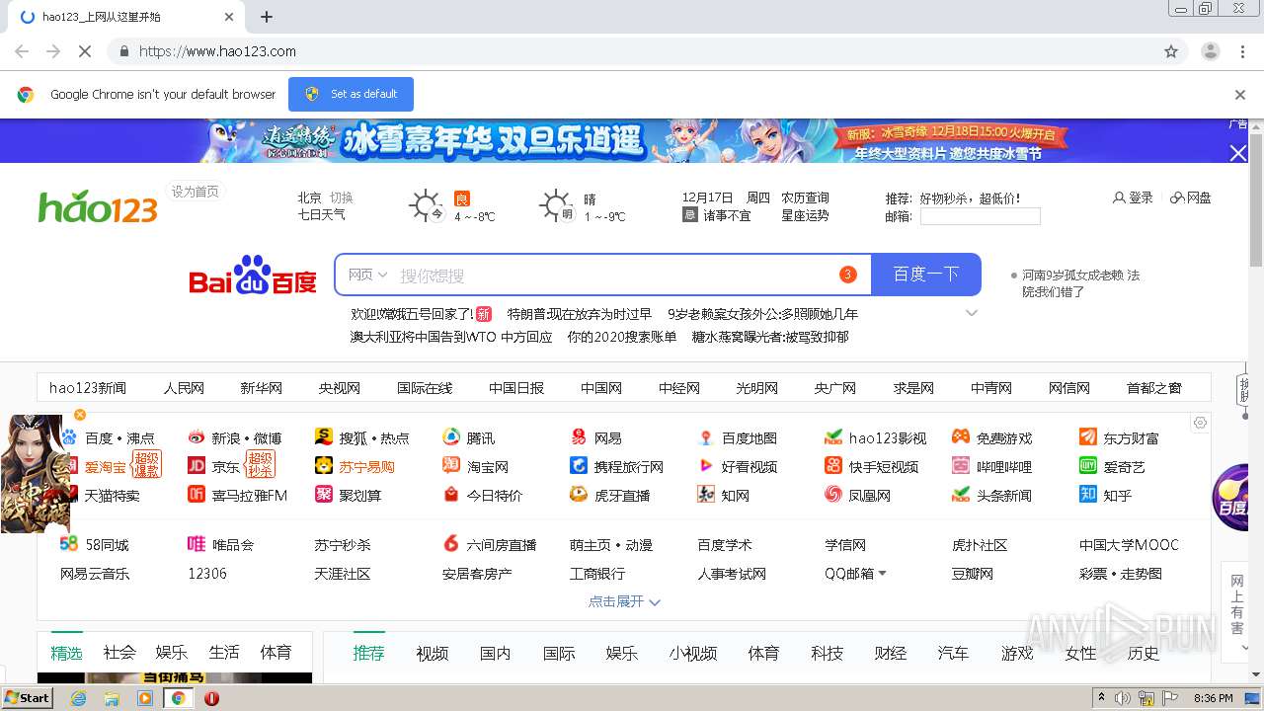Switch to the 娱乐 tab in left panel
1264x711 pixels.
[x=171, y=653]
